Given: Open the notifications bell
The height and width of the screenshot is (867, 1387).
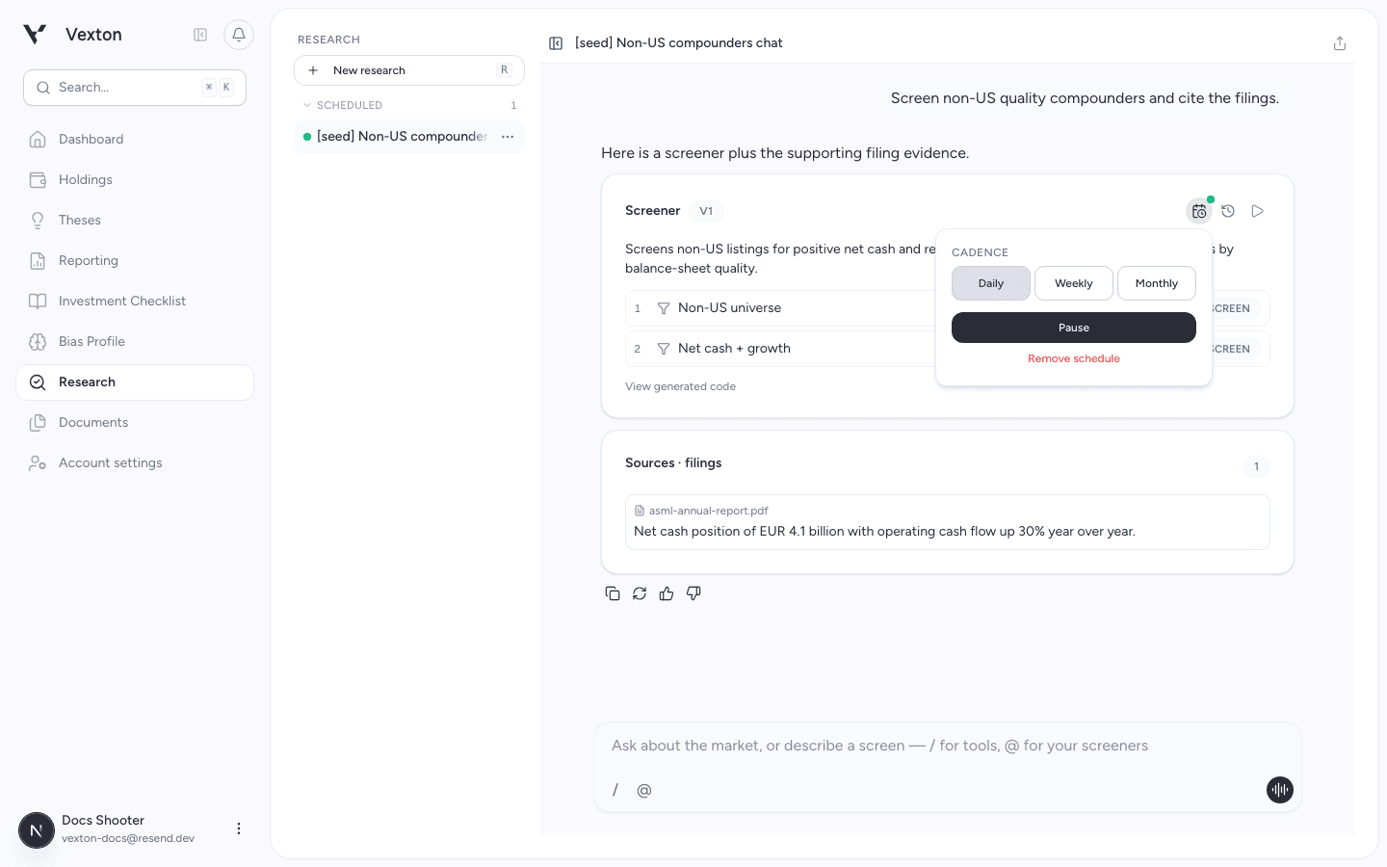Looking at the screenshot, I should [x=239, y=35].
